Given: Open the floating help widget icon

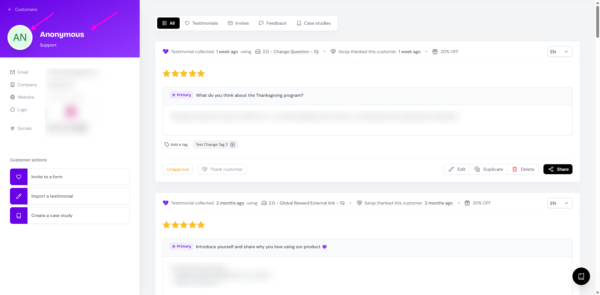Looking at the screenshot, I should coord(581,276).
